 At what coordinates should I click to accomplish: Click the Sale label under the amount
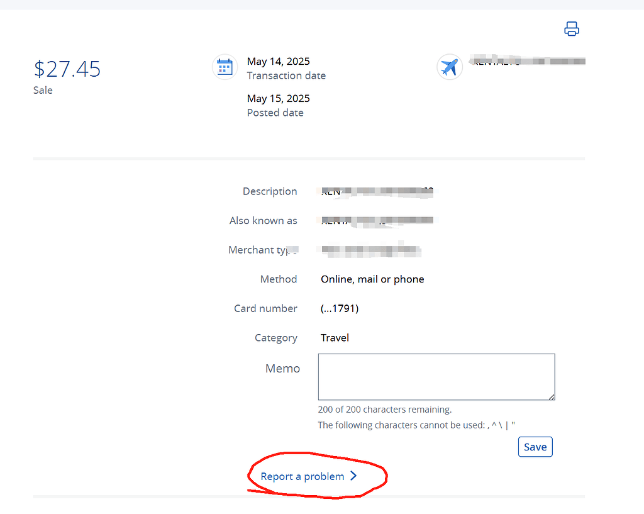[x=43, y=90]
